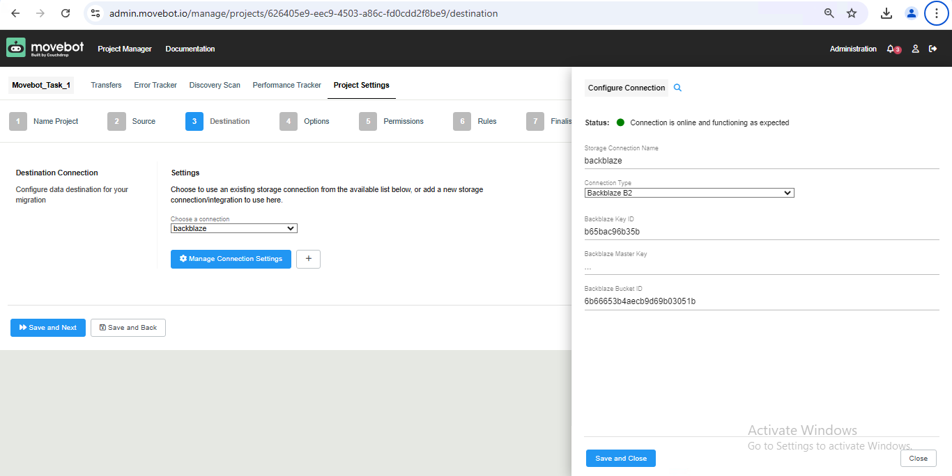Click the Close button in the panel
Image resolution: width=952 pixels, height=476 pixels.
coord(918,458)
